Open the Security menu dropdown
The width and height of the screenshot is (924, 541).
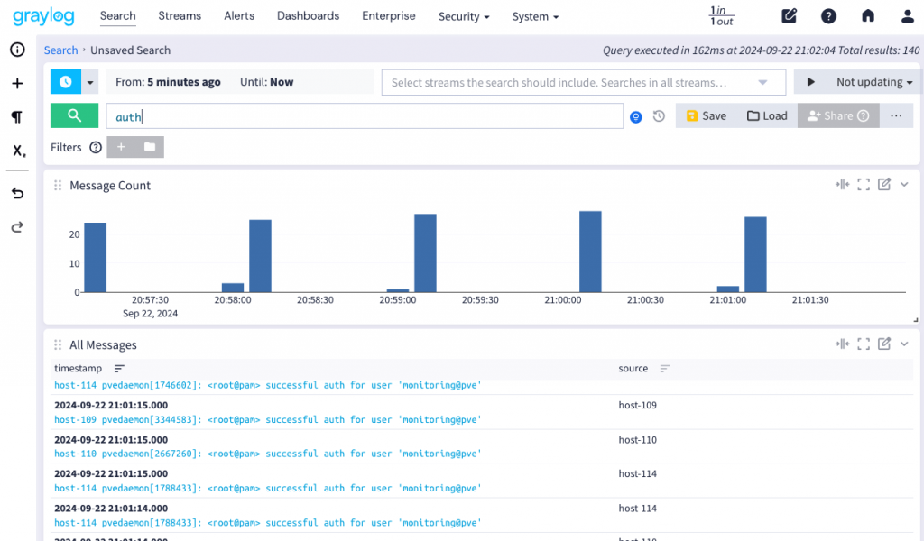click(464, 16)
